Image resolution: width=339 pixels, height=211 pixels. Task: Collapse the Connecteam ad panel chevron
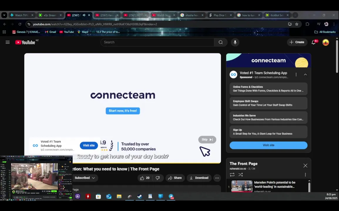305,75
